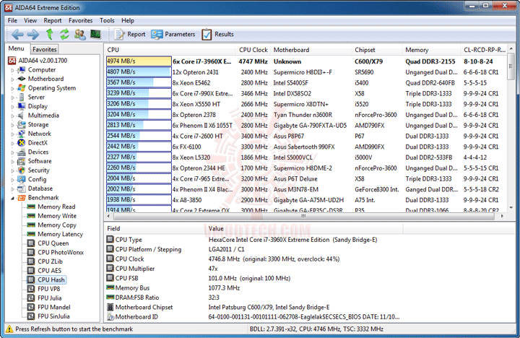Viewport: 520px width, 338px height.
Task: Open the Help menu
Action: (128, 20)
